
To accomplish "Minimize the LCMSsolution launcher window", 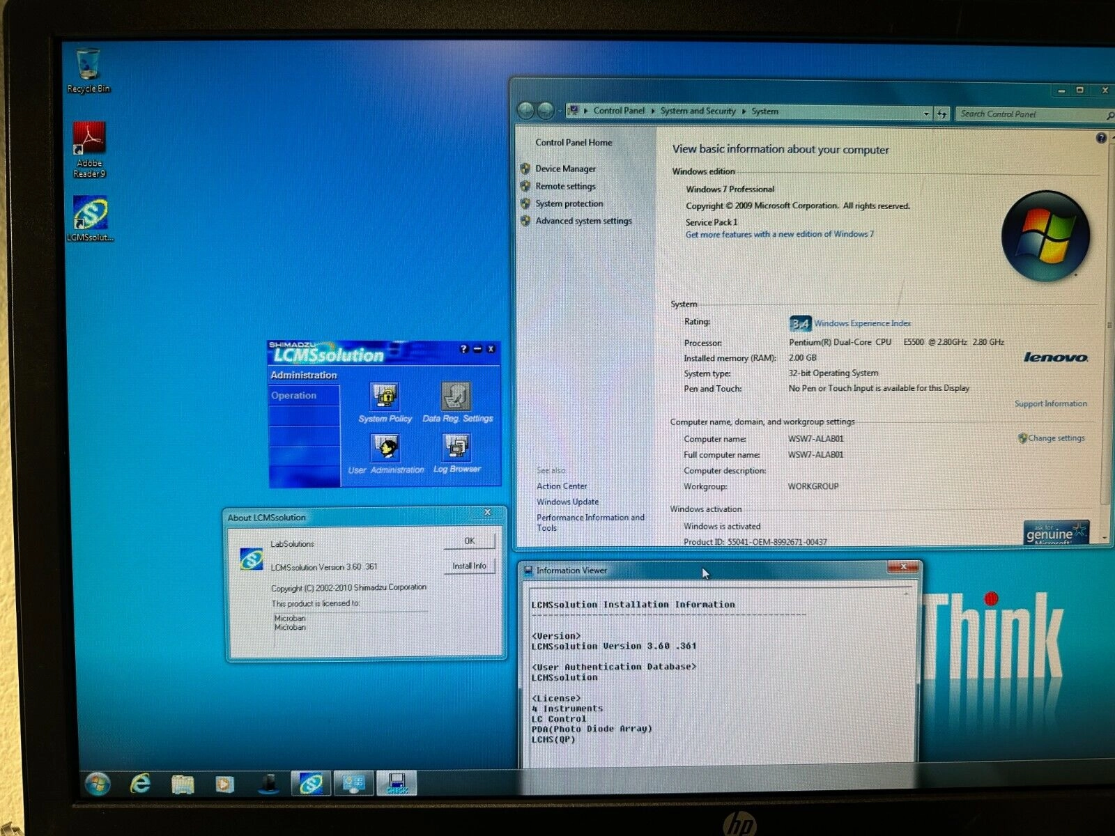I will (477, 349).
